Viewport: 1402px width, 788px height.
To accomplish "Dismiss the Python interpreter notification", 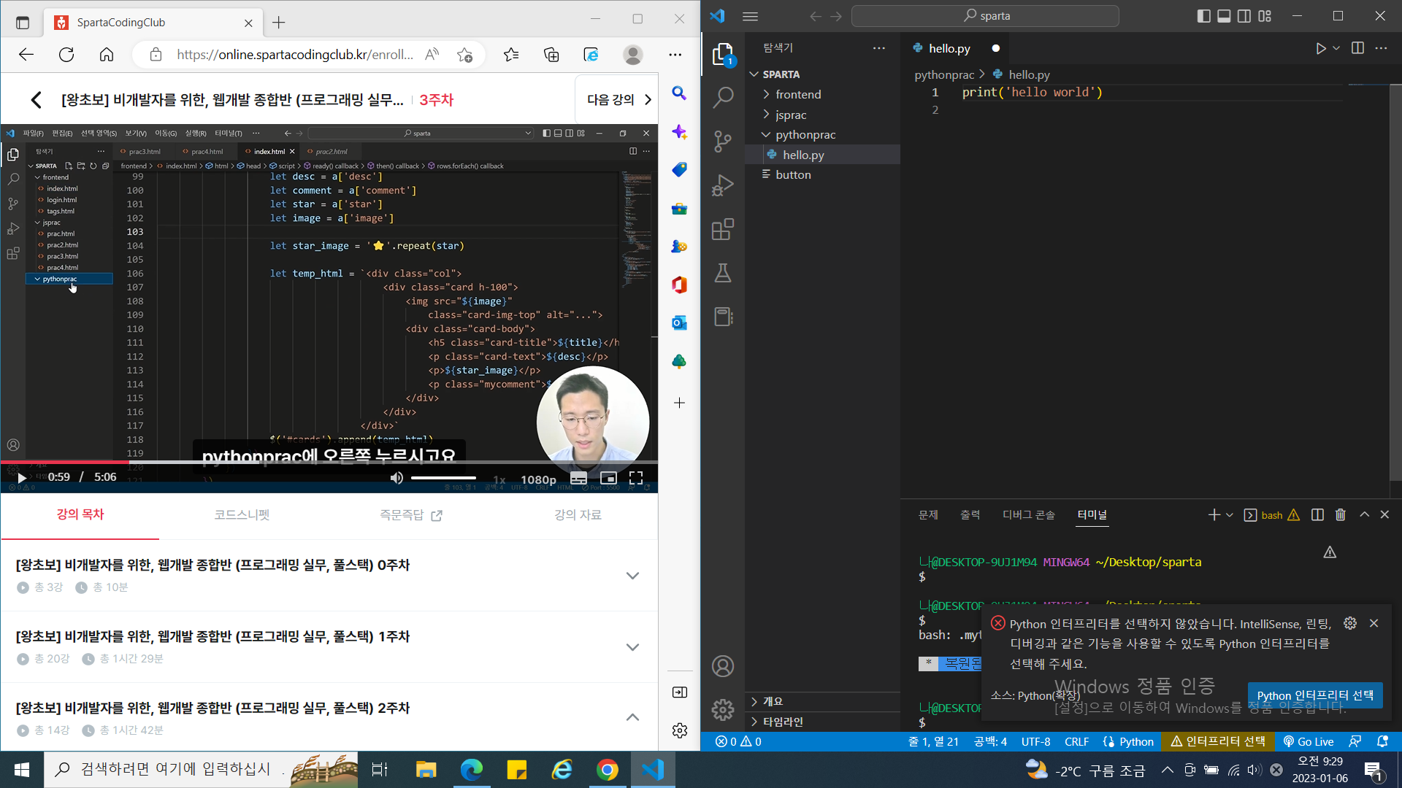I will click(x=1374, y=623).
